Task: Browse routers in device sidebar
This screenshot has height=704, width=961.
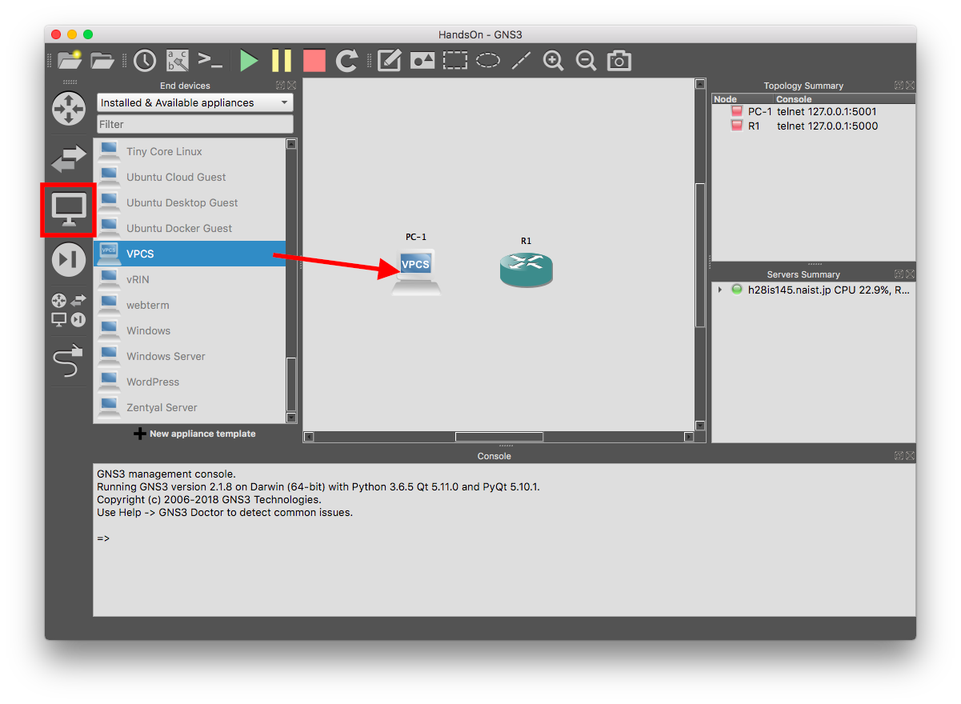Action: tap(69, 109)
